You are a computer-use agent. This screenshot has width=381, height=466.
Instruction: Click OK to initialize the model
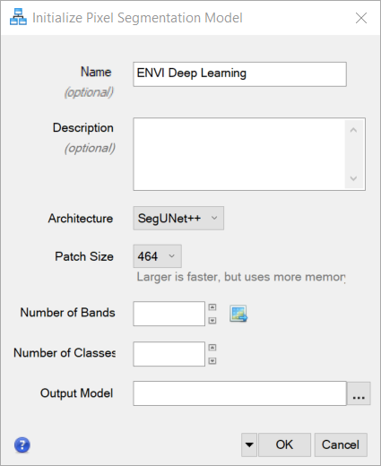[284, 444]
